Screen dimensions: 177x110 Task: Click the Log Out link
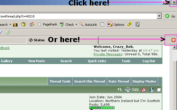(149, 61)
